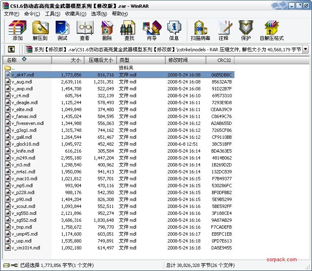Screen dimensions: 312x271
Task: Click the Add (添加) toolbar icon
Action: (17, 31)
